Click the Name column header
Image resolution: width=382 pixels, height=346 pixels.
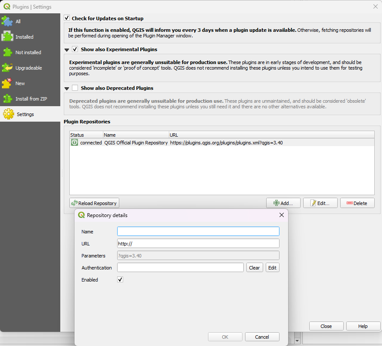[x=136, y=135]
